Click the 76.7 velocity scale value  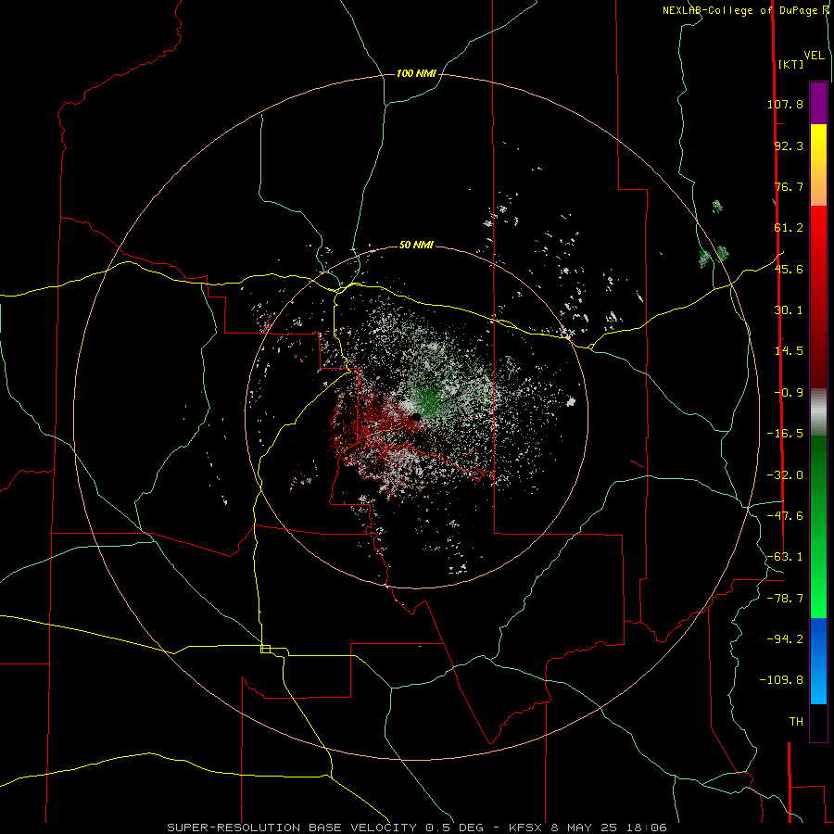tap(789, 186)
